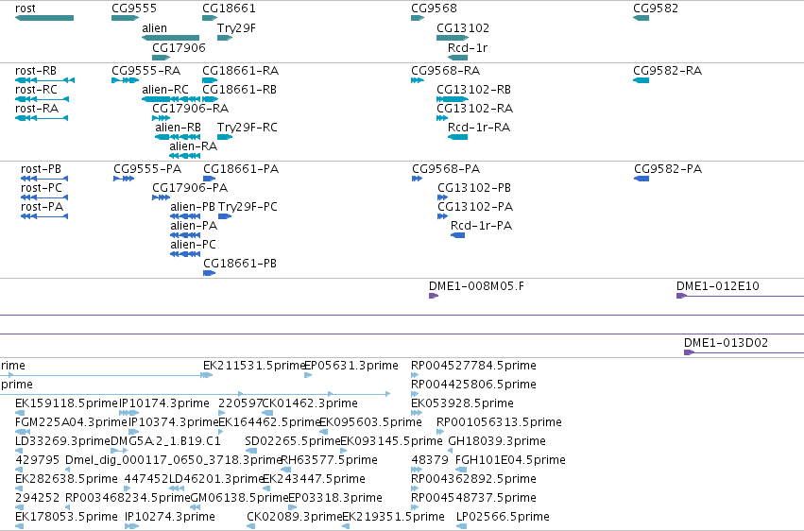
Task: Select the EK282638.5prime EST label
Action: point(67,479)
